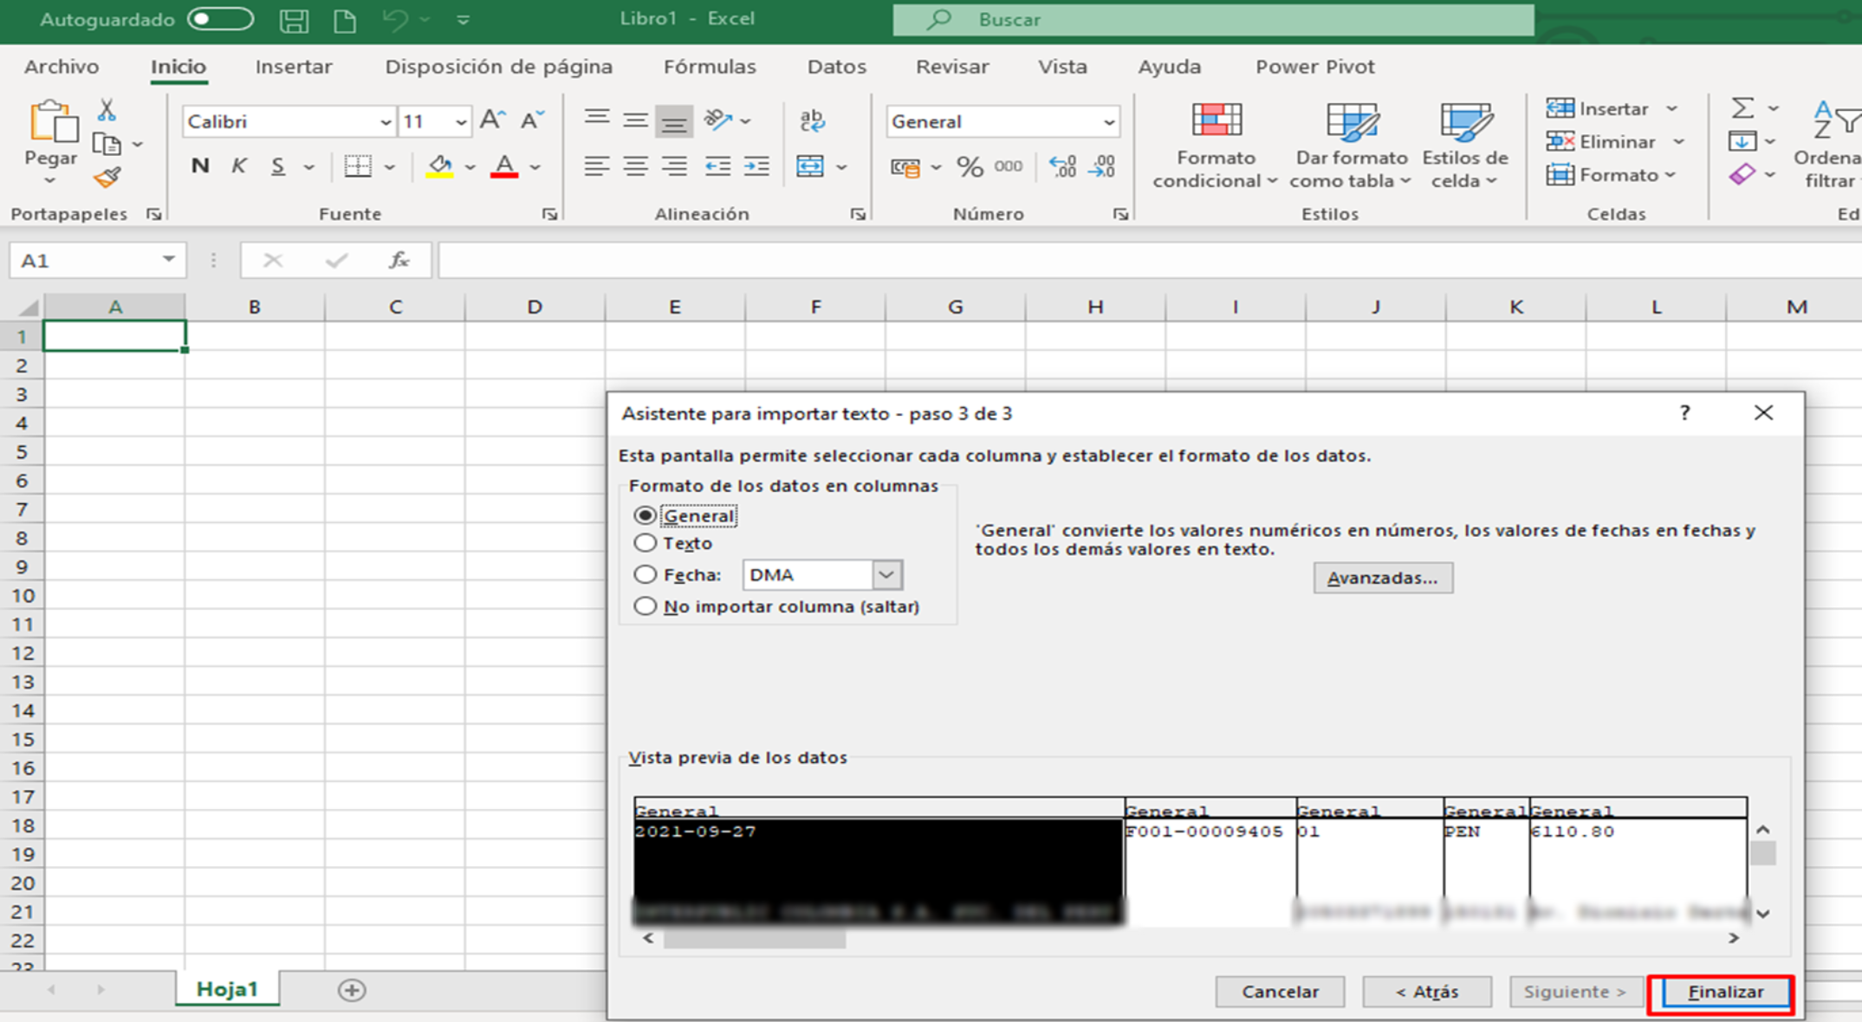This screenshot has width=1862, height=1022.
Task: Expand the DMA date format dropdown
Action: [x=886, y=574]
